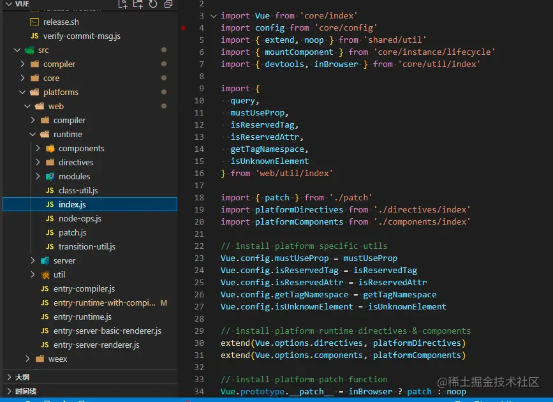Screen dimensions: 553x402
Task: Click platformDirectives on line 19
Action: [299, 210]
